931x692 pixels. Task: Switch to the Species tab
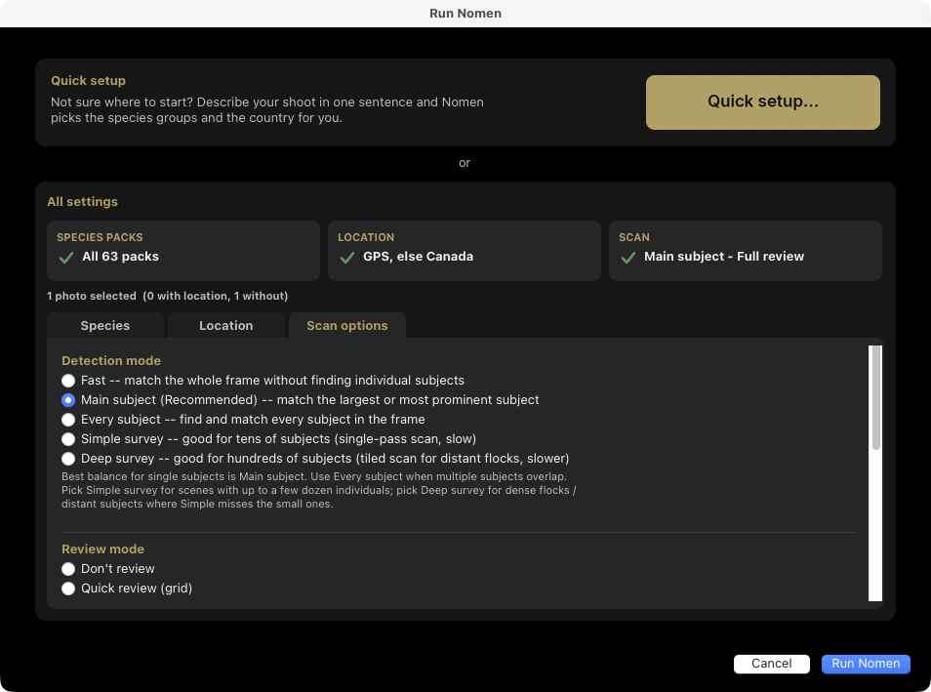click(105, 326)
